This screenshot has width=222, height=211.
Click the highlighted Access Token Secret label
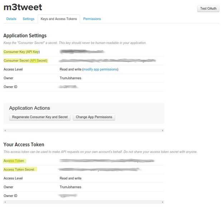coord(19,169)
